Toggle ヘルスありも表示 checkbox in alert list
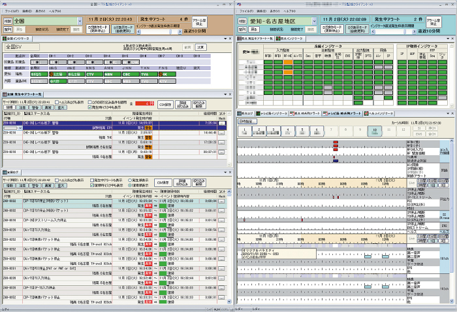The width and height of the screenshot is (457, 312). coord(57,103)
